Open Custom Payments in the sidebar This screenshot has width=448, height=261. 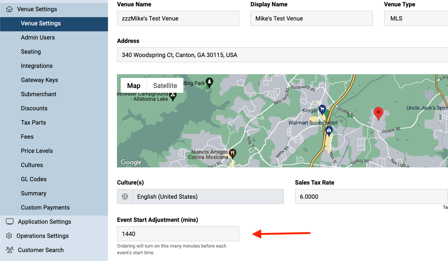(45, 207)
